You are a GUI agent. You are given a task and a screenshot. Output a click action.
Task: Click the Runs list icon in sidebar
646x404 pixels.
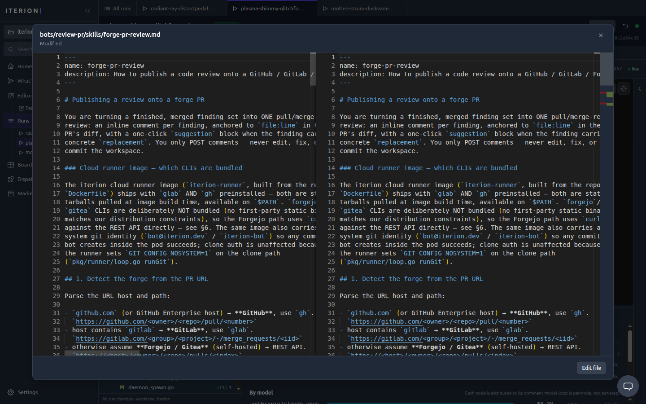11,121
